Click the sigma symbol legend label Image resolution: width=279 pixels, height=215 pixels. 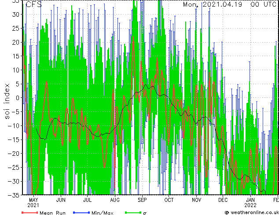coord(145,213)
